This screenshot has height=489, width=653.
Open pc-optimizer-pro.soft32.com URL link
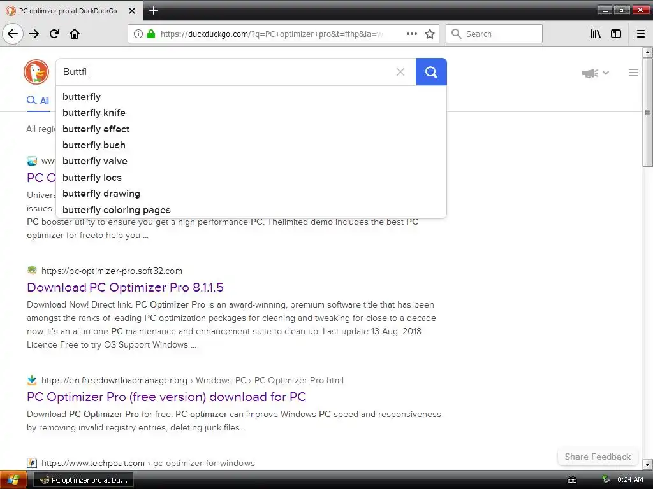point(112,271)
